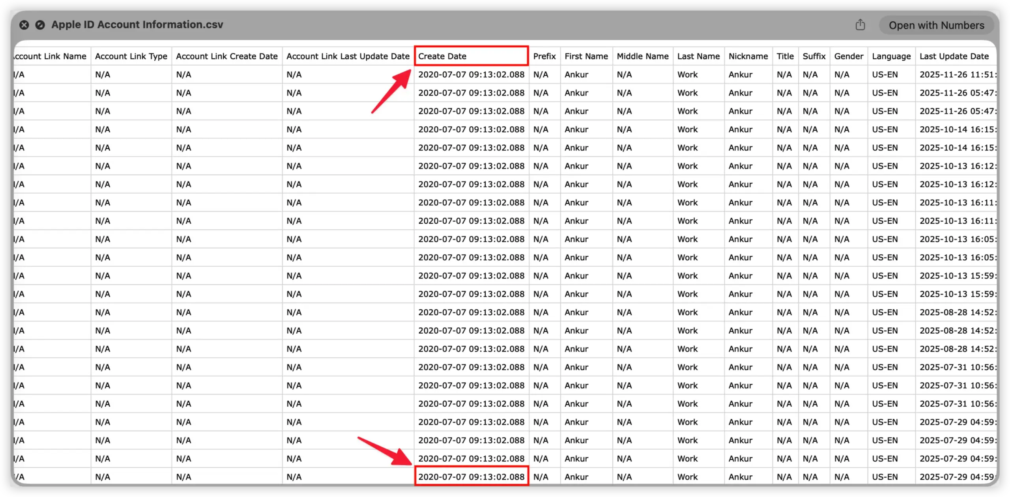Select the First Name column header
The height and width of the screenshot is (497, 1010).
click(586, 56)
